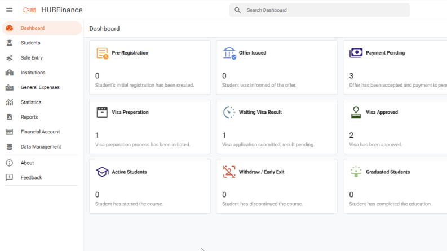The image size is (447, 251).
Task: Click the Dashboard page heading
Action: pyautogui.click(x=104, y=29)
